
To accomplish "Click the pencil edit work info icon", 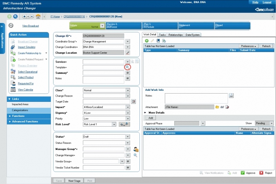I will pyautogui.click(x=152, y=41).
